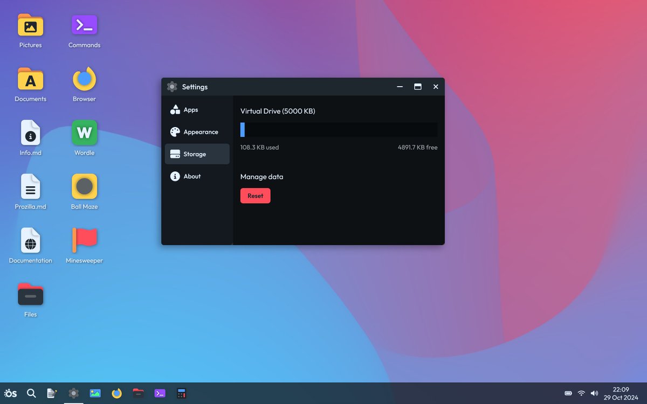Launch the Commands terminal desktop icon
This screenshot has width=647, height=404.
pyautogui.click(x=84, y=25)
